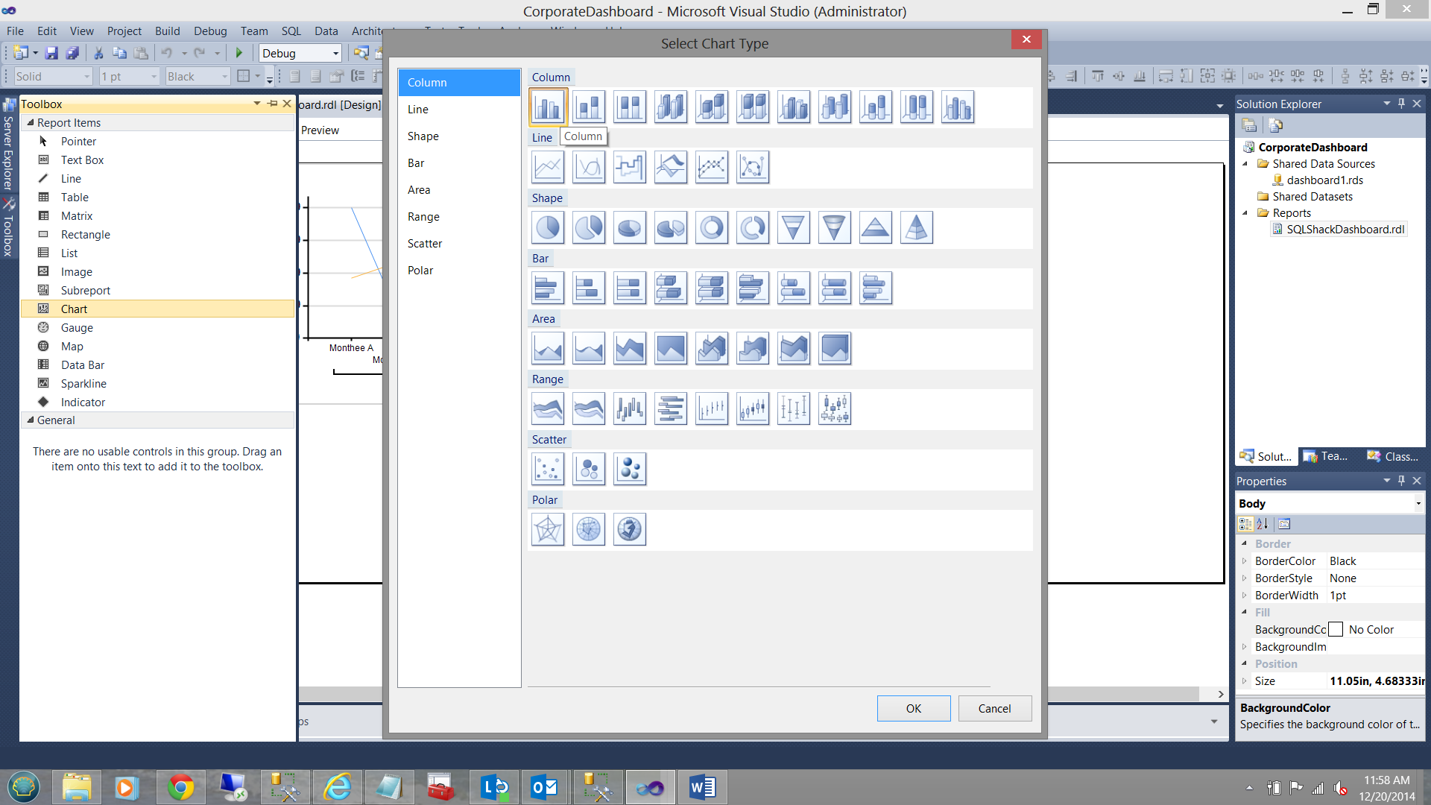Click the BackgroundColor swatch box
Viewport: 1431px width, 805px height.
point(1336,630)
